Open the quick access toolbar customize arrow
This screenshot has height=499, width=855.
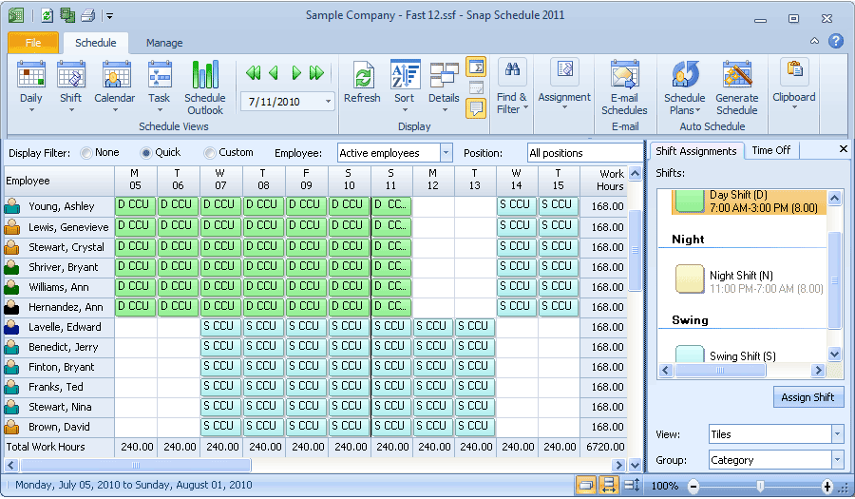pos(109,16)
